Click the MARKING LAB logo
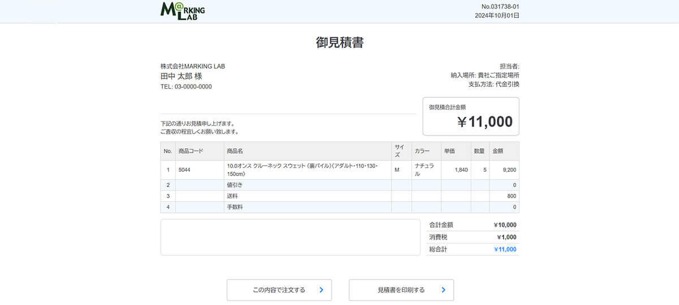679x305 pixels. pyautogui.click(x=183, y=11)
